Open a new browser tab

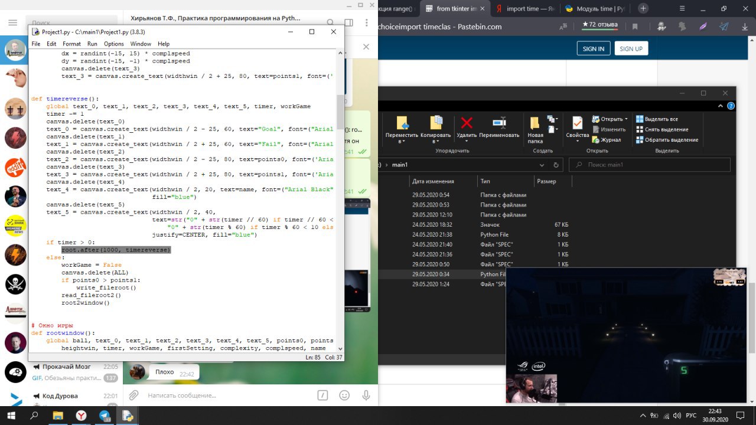click(x=643, y=8)
